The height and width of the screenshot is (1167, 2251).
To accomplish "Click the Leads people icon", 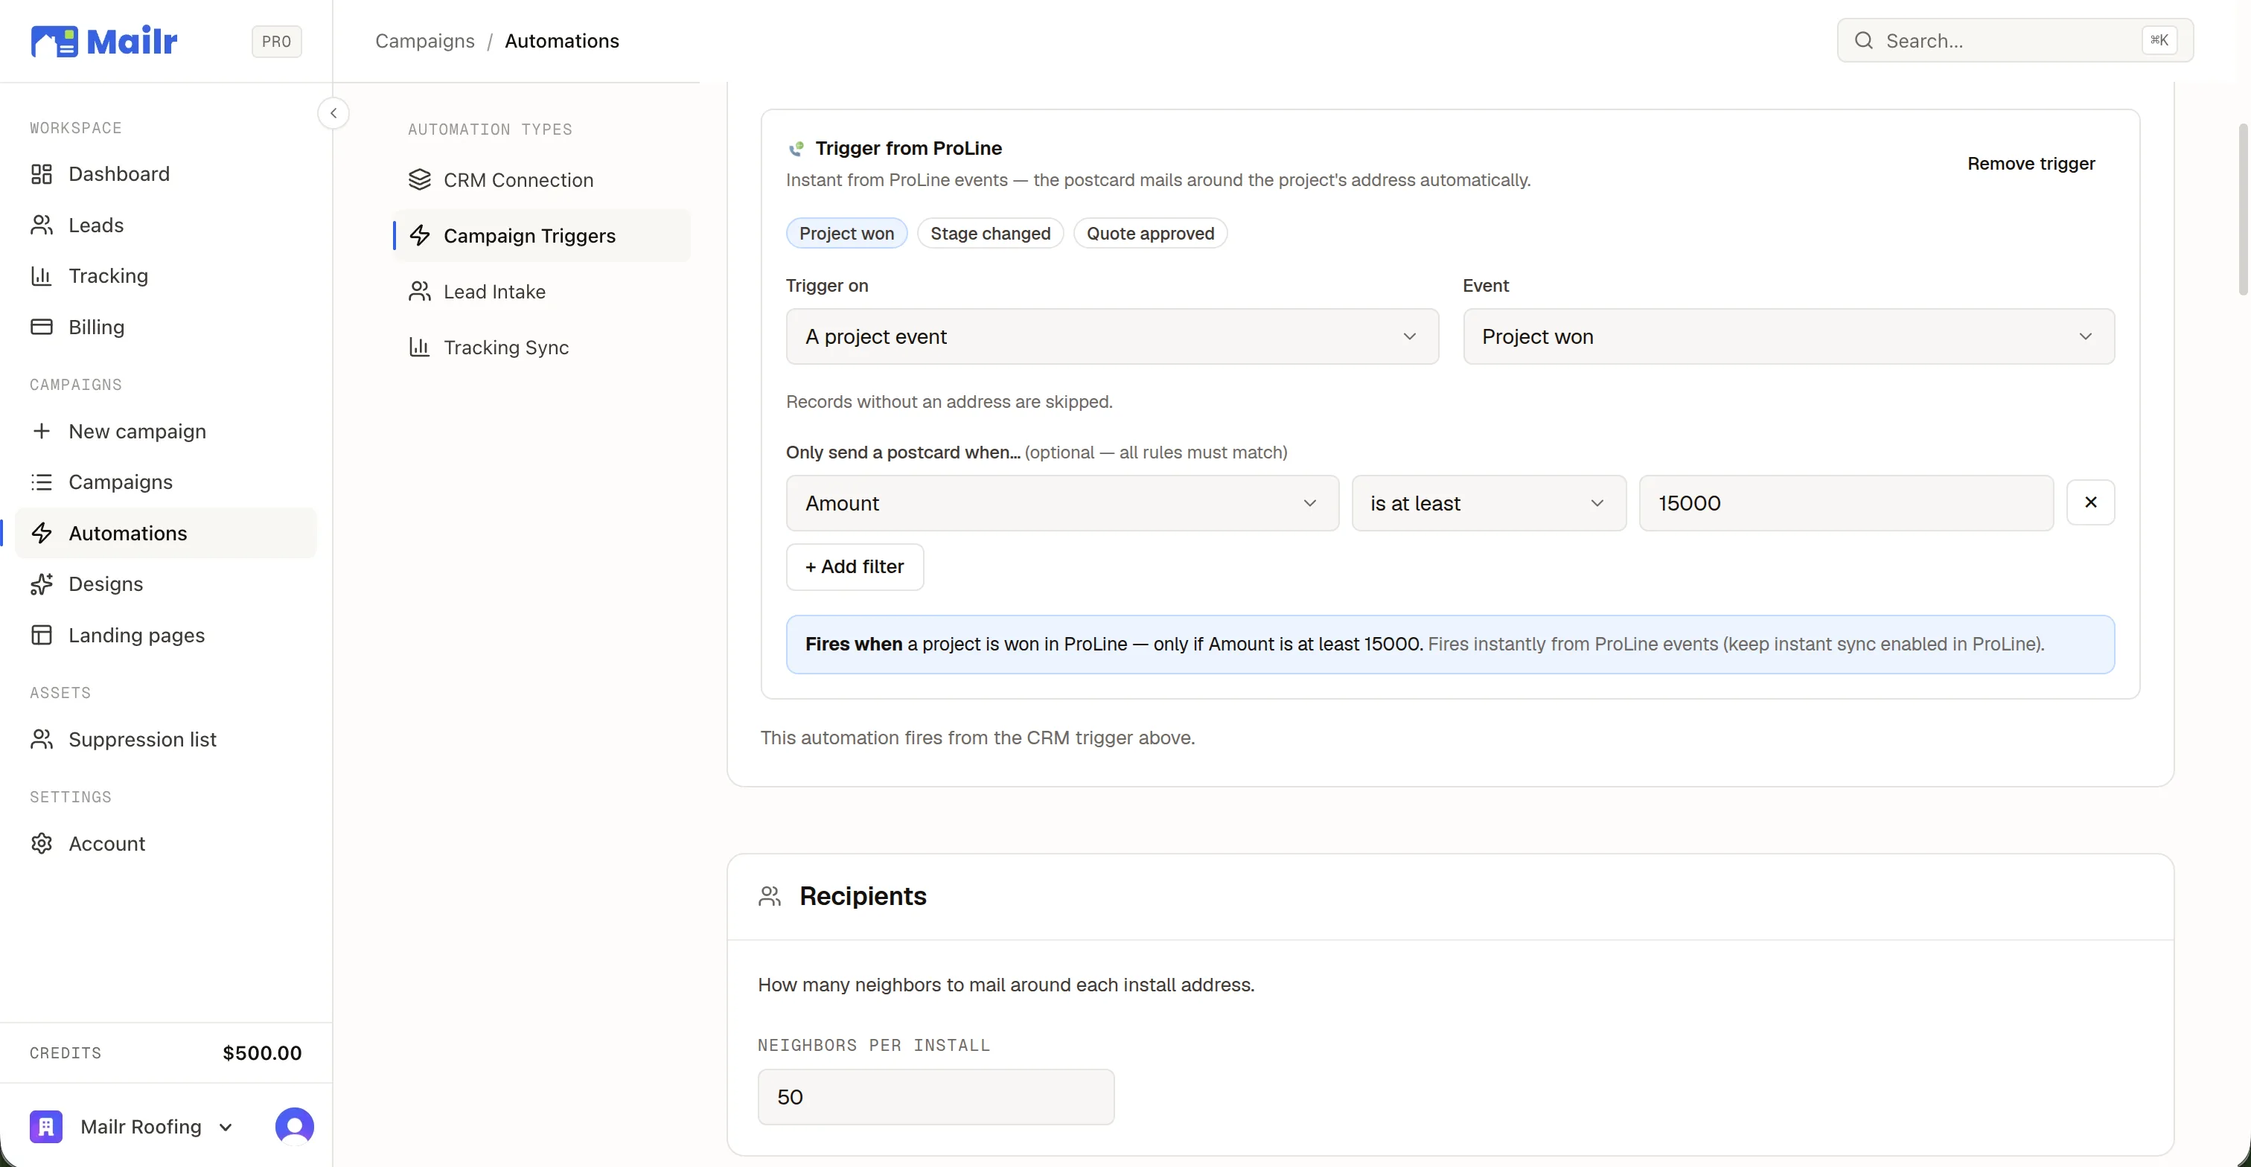I will coord(41,226).
